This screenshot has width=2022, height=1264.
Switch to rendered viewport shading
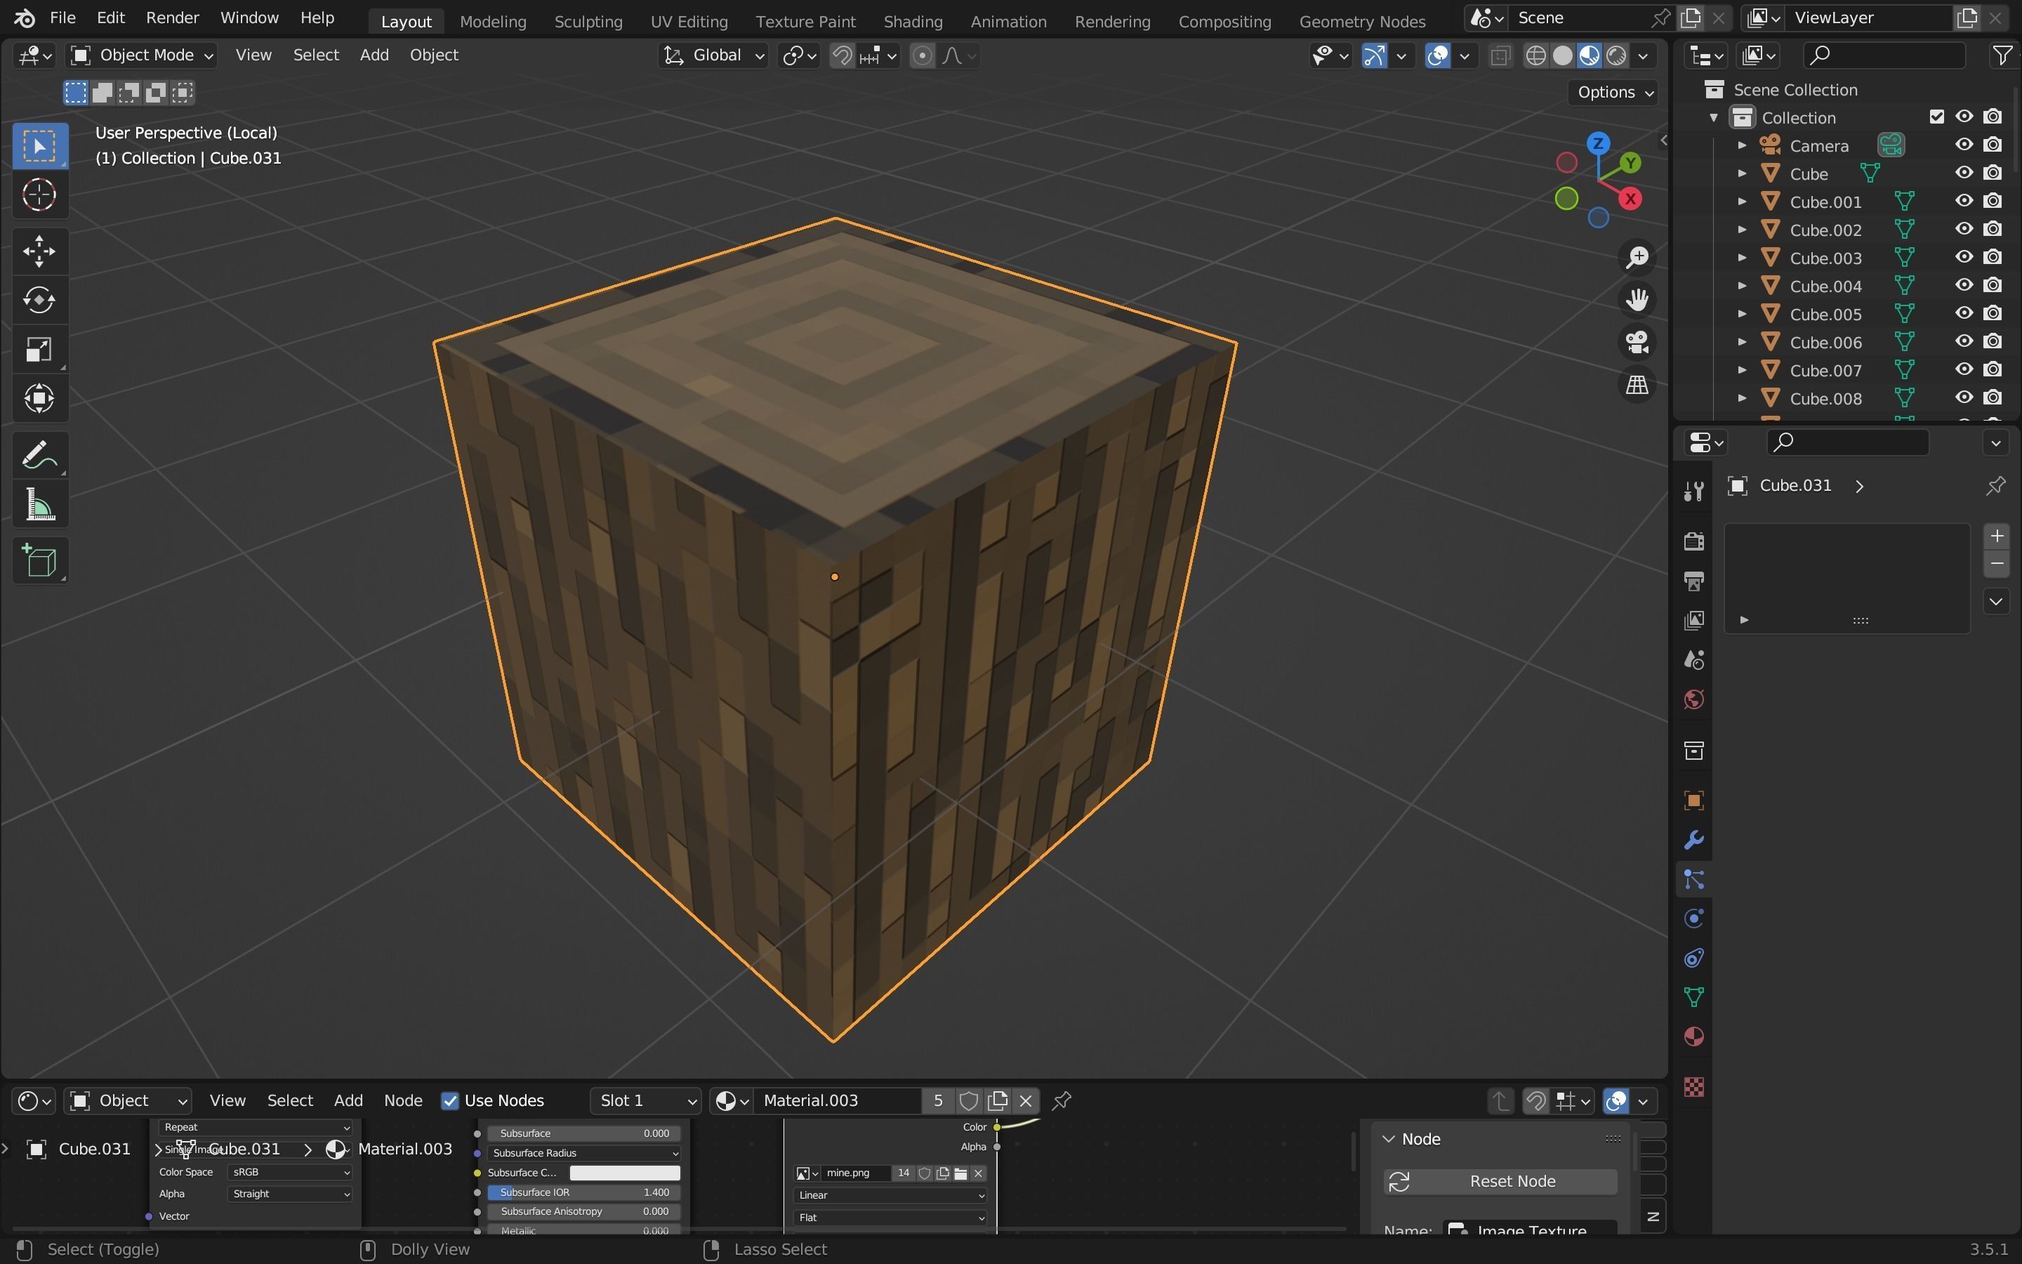(x=1617, y=56)
